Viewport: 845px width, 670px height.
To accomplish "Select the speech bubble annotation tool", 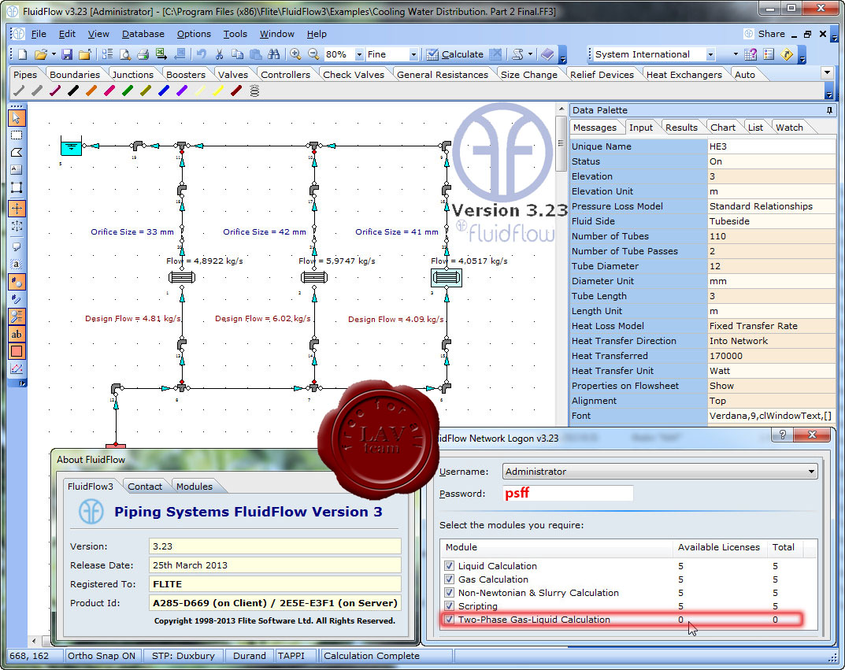I will 17,246.
